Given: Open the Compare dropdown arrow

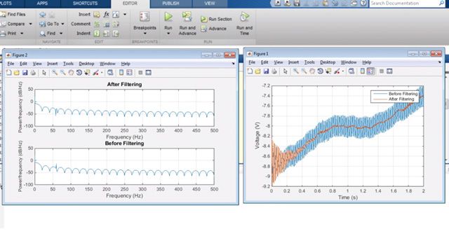Looking at the screenshot, I should pos(30,24).
